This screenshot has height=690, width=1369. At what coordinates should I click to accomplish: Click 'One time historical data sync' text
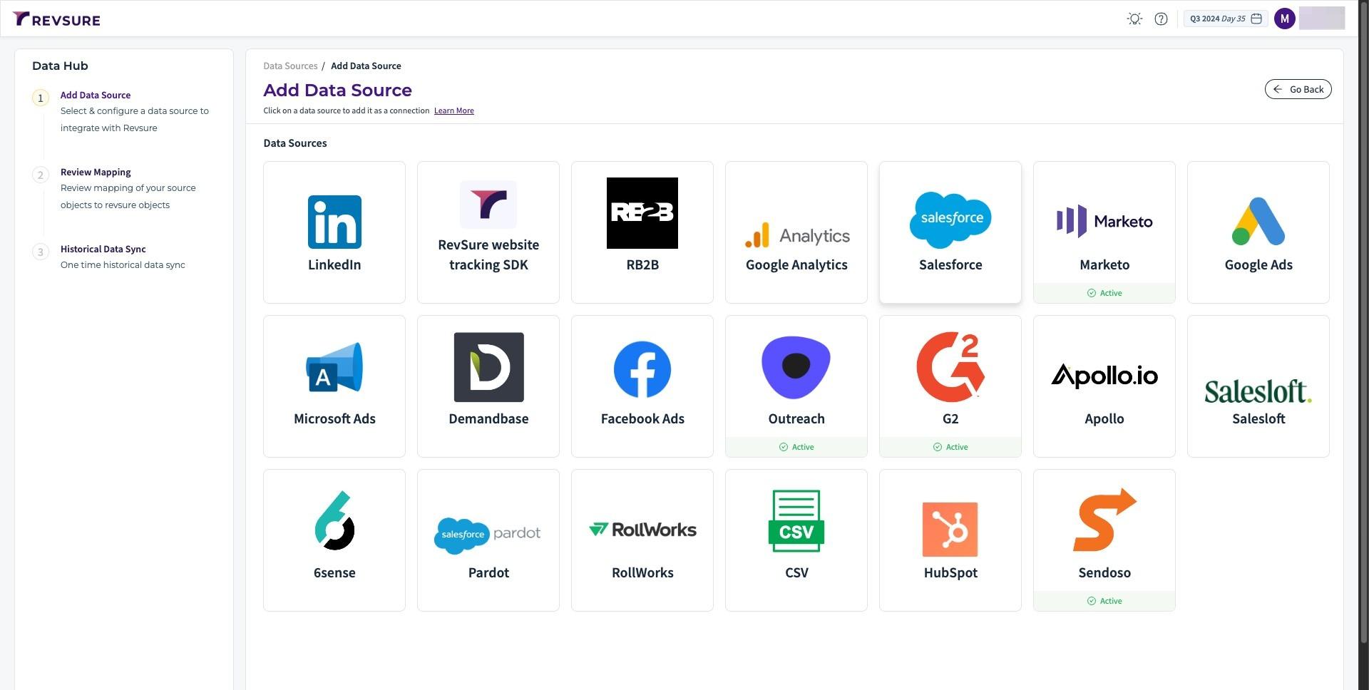click(123, 264)
